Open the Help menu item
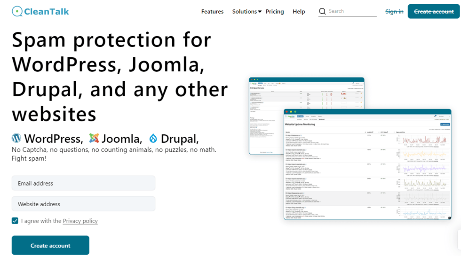This screenshot has height=256, width=461. (x=299, y=11)
